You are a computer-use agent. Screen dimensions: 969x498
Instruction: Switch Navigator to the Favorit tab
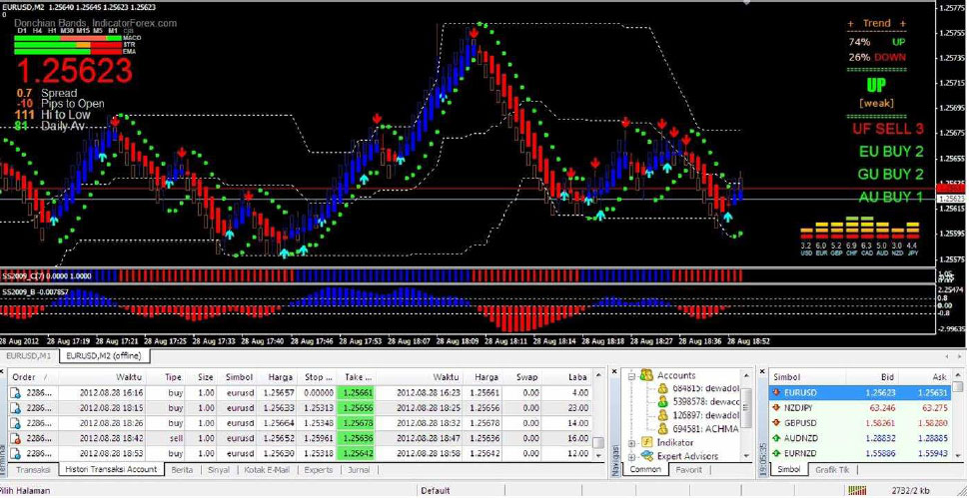point(689,470)
